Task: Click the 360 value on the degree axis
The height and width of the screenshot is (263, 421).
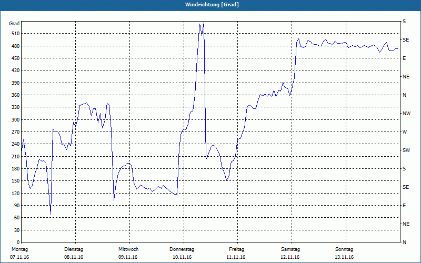Action: 16,95
